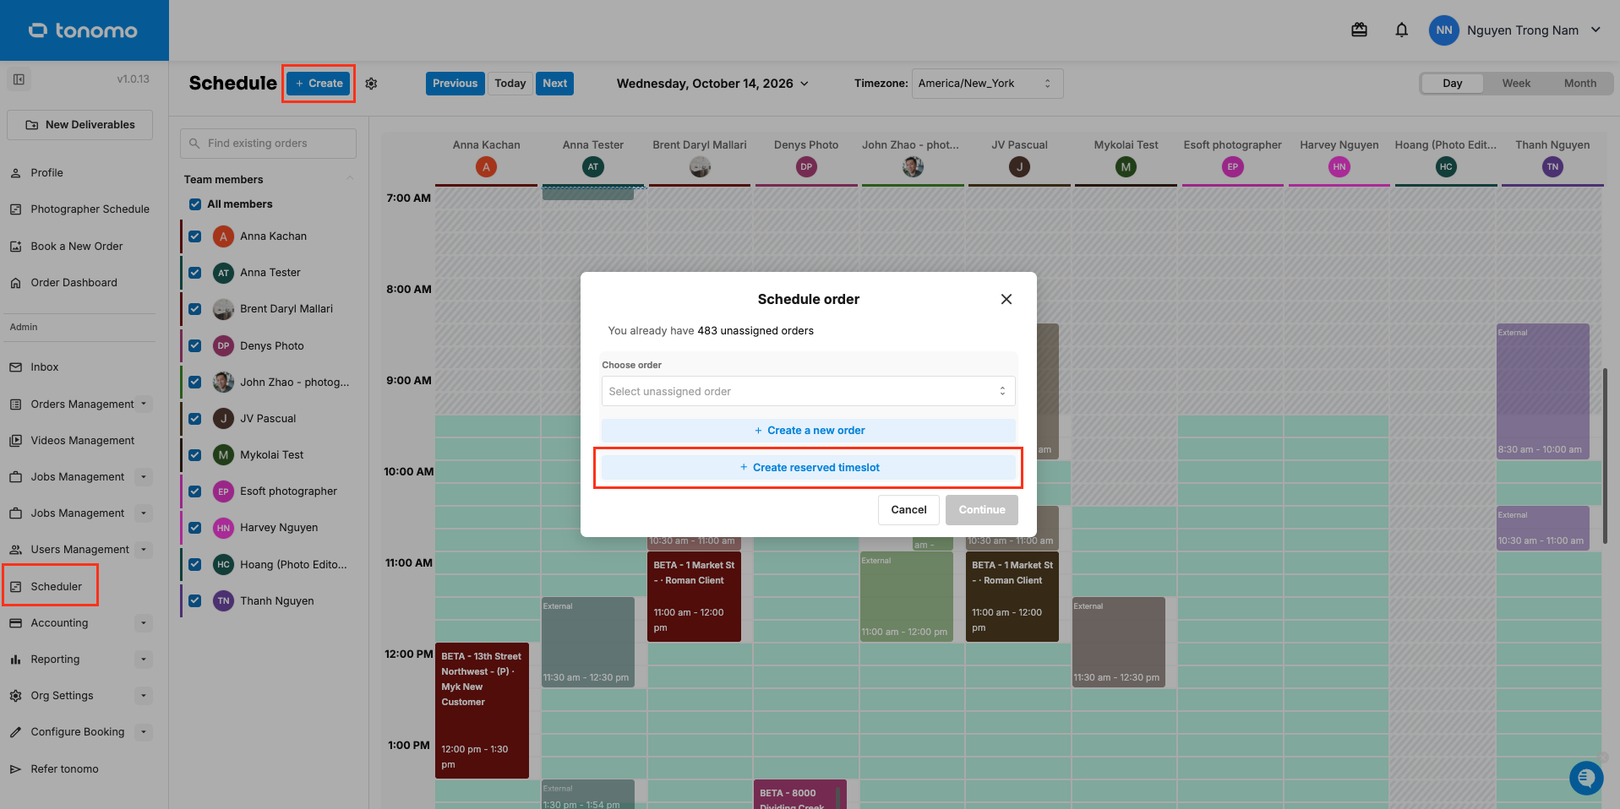Open the chat support bubble

pyautogui.click(x=1585, y=778)
